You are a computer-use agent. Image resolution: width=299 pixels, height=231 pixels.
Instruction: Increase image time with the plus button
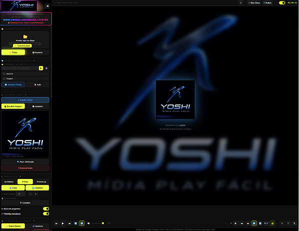pos(35,194)
